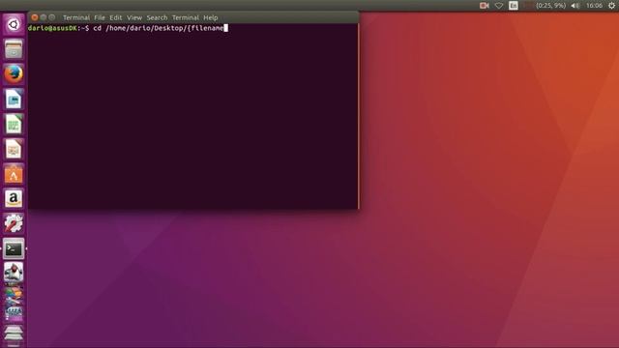Click the red screen recording indicator

484,6
